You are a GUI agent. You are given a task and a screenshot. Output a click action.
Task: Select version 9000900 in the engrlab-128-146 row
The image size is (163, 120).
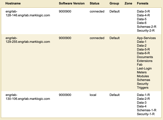[65, 11]
